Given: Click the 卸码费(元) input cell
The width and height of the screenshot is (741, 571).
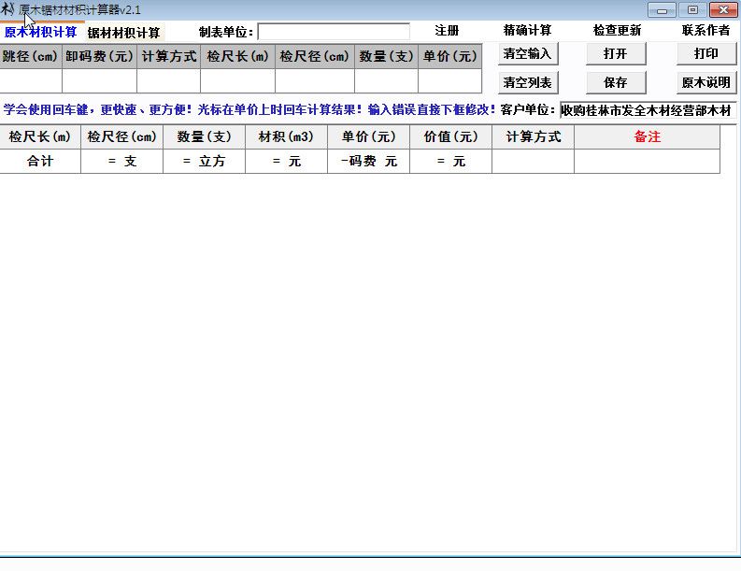Looking at the screenshot, I should pyautogui.click(x=100, y=81).
